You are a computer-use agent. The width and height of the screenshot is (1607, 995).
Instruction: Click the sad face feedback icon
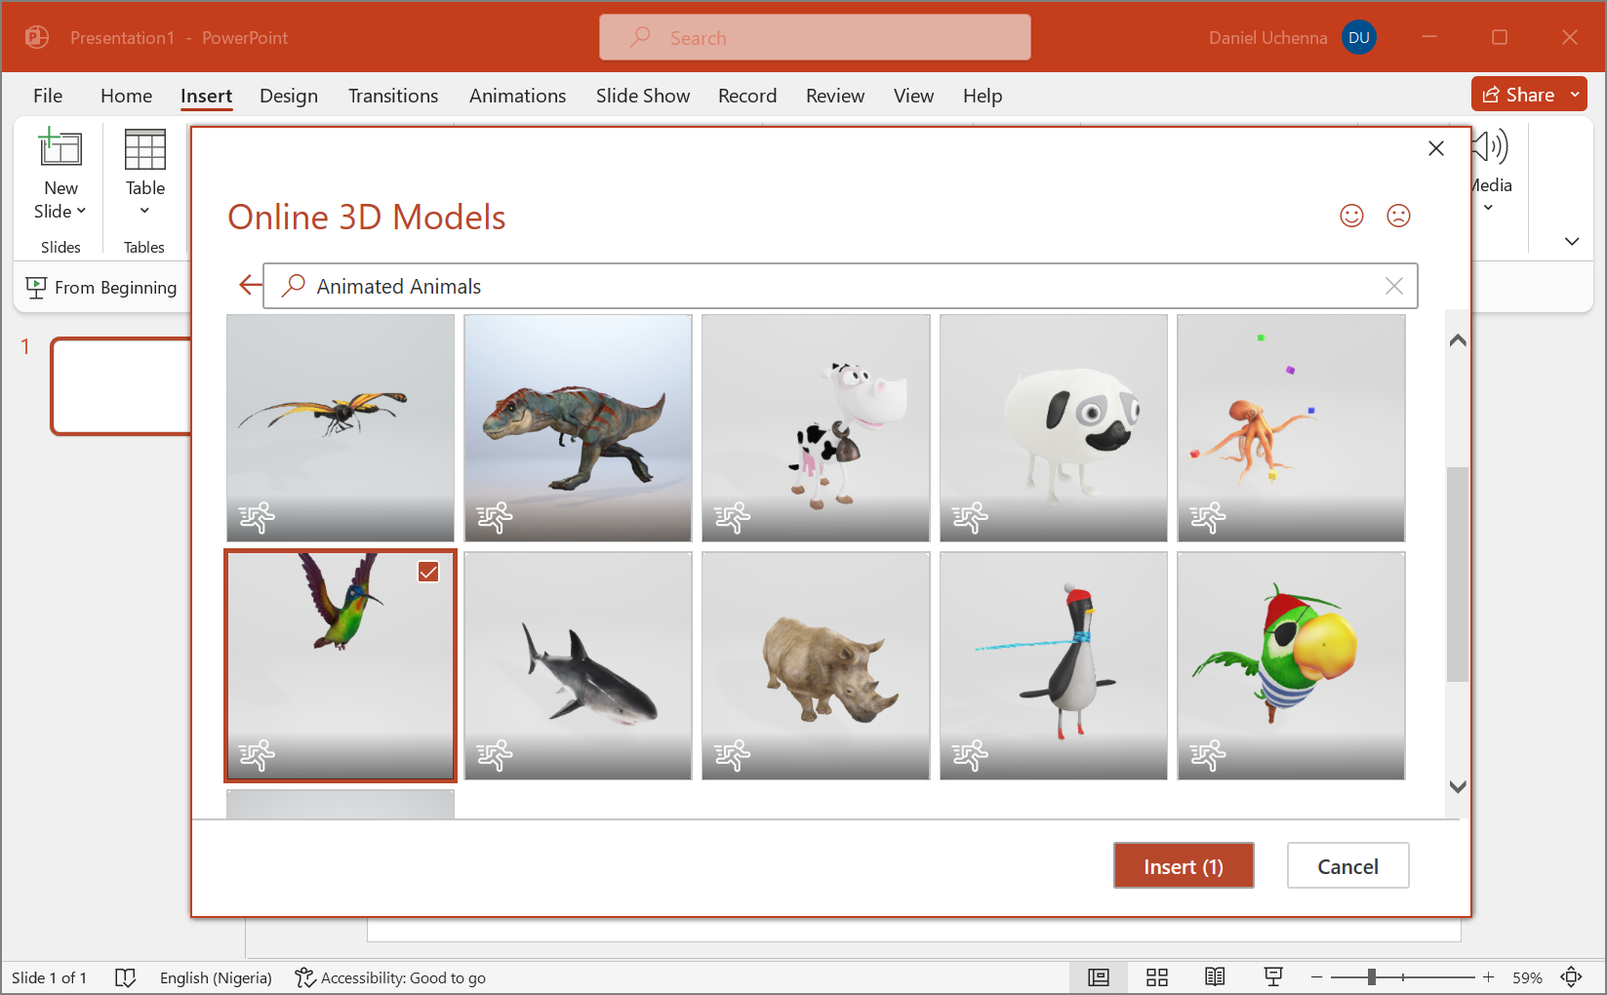click(1398, 216)
